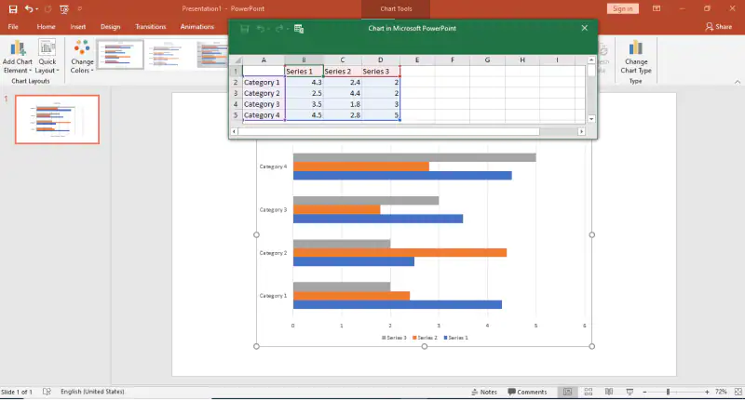Click zoom in plus button
Image resolution: width=745 pixels, height=400 pixels.
click(707, 392)
